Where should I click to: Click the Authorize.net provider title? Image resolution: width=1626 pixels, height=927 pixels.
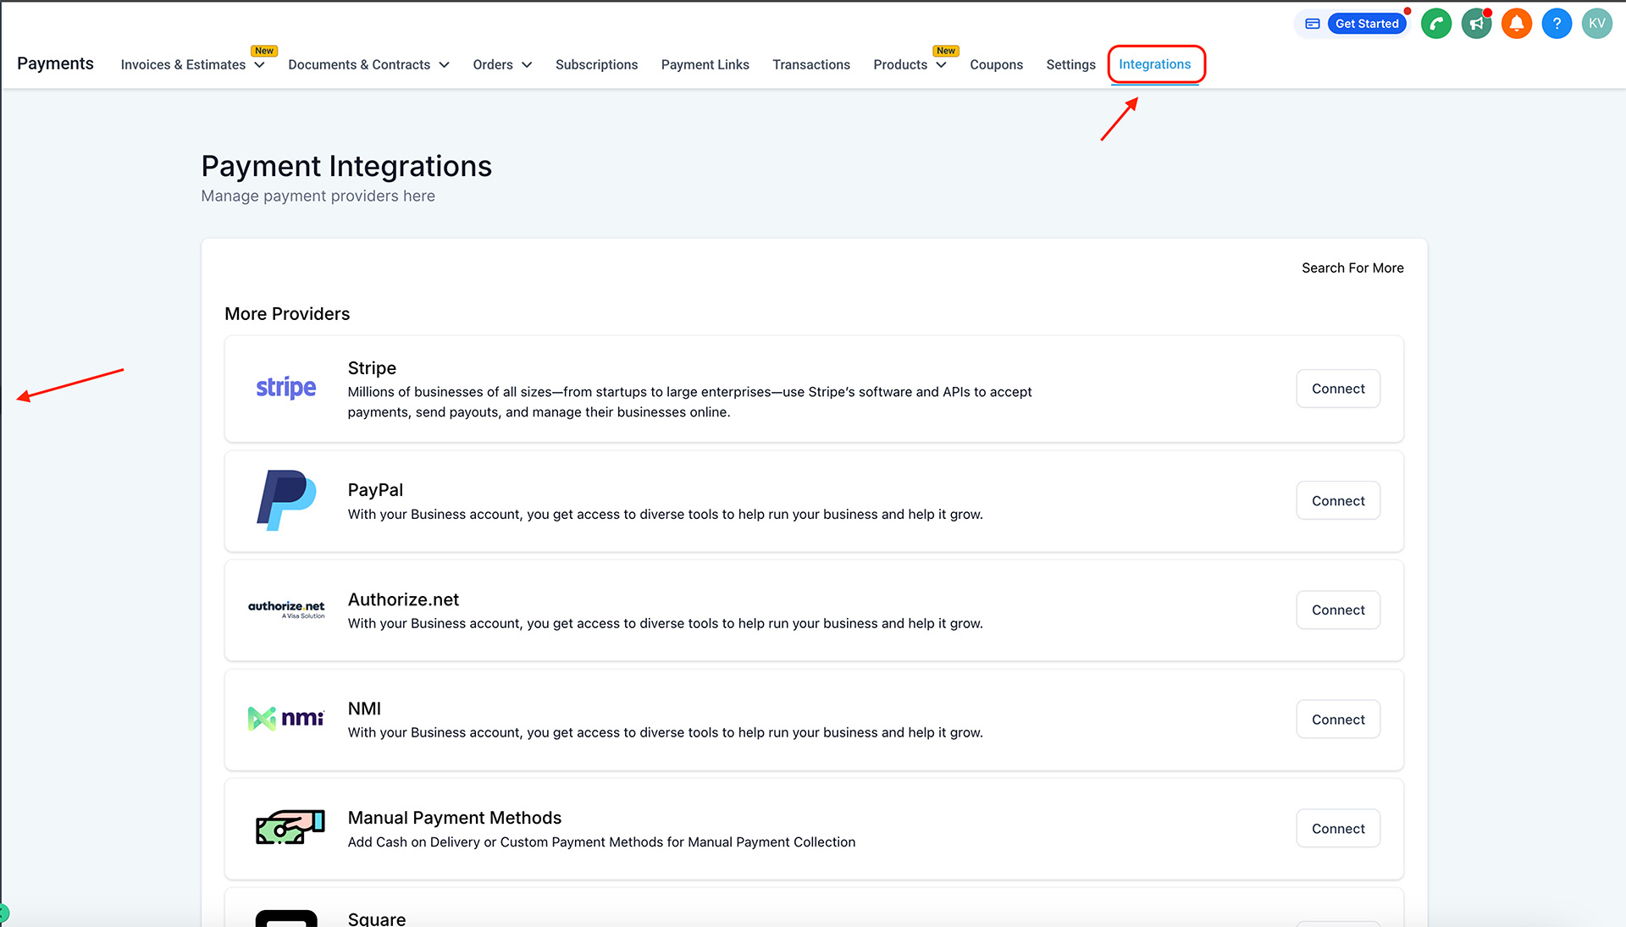(403, 599)
